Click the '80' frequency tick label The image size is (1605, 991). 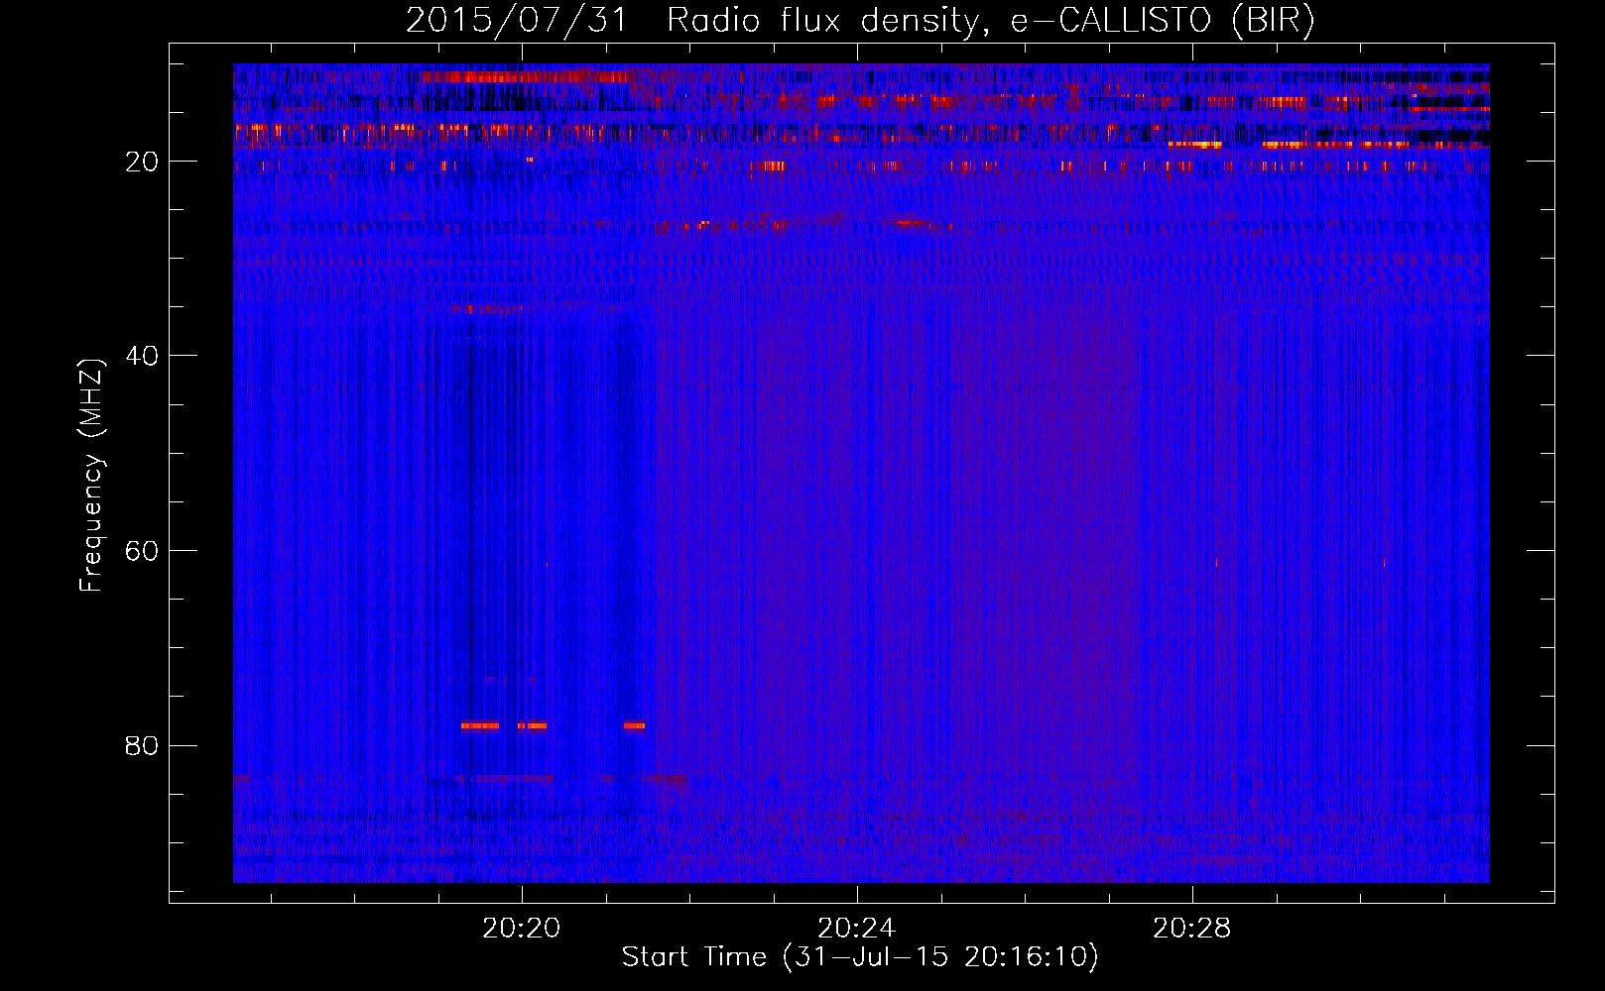(142, 745)
